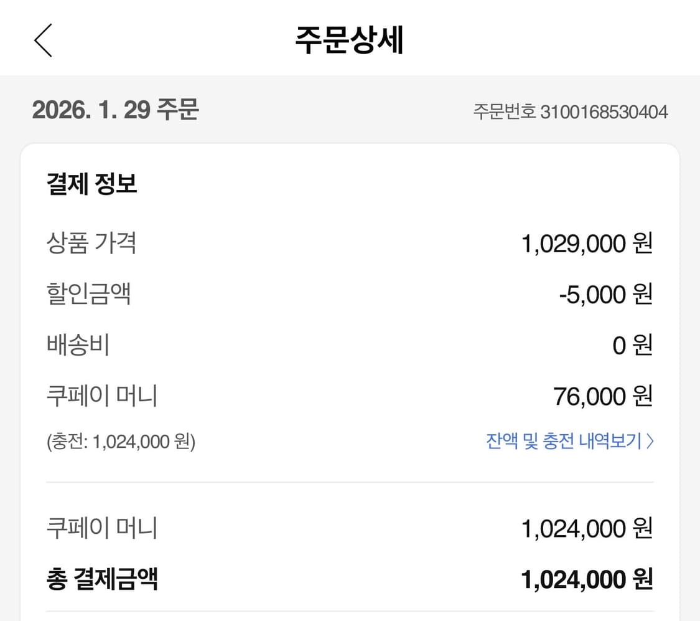Tap the white payment info card
Screen dimensions: 700x621
[350, 374]
